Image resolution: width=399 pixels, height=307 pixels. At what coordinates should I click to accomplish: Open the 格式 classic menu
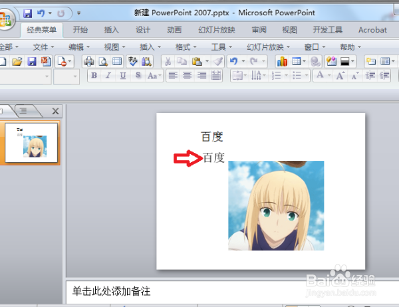click(x=186, y=47)
